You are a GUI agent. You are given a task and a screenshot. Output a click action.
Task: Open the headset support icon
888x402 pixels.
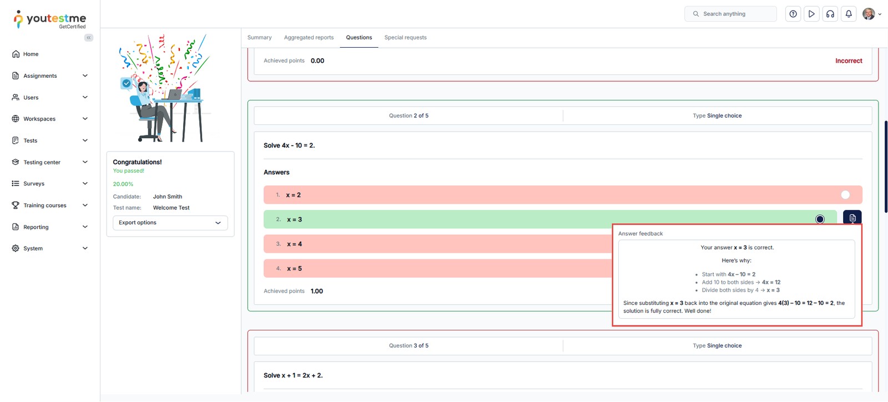[830, 14]
